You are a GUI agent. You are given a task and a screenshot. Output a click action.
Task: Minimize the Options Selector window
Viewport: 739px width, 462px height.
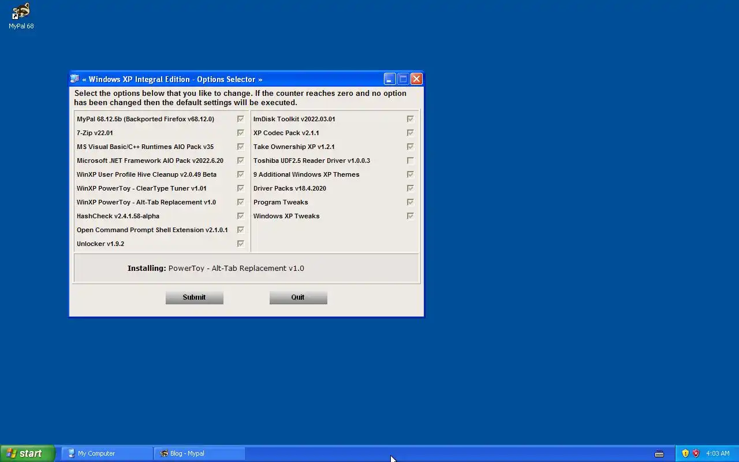tap(390, 79)
